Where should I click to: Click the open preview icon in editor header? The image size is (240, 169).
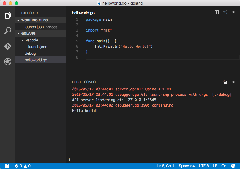[x=225, y=12]
